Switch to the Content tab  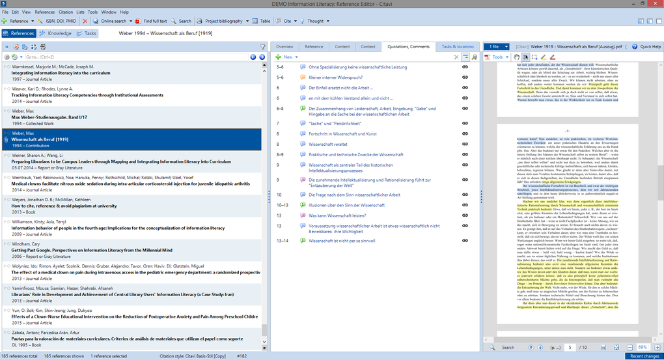click(x=342, y=47)
